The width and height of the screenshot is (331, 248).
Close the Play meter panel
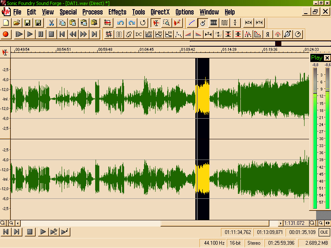[327, 58]
